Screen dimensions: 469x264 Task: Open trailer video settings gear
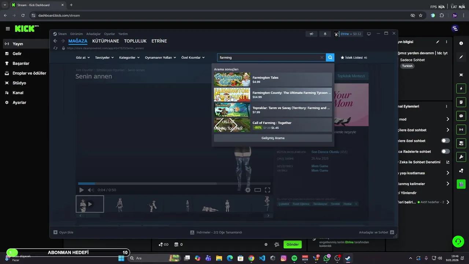tap(248, 190)
